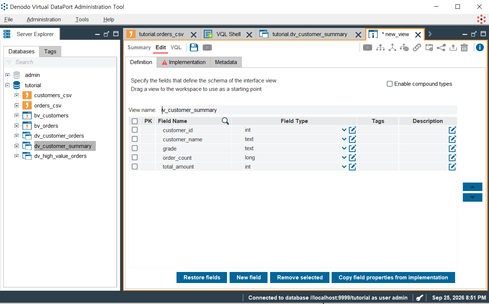
Task: Switch to the Implementation tab
Action: tap(184, 62)
